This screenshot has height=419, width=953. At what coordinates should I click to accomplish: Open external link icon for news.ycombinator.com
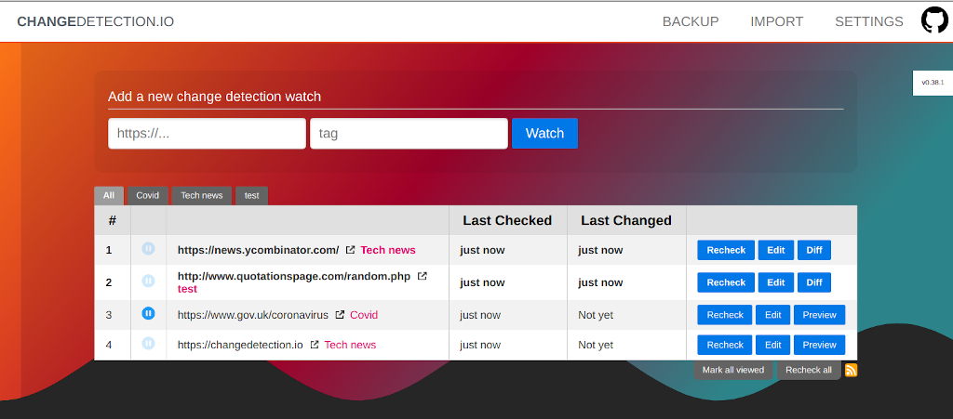click(350, 250)
